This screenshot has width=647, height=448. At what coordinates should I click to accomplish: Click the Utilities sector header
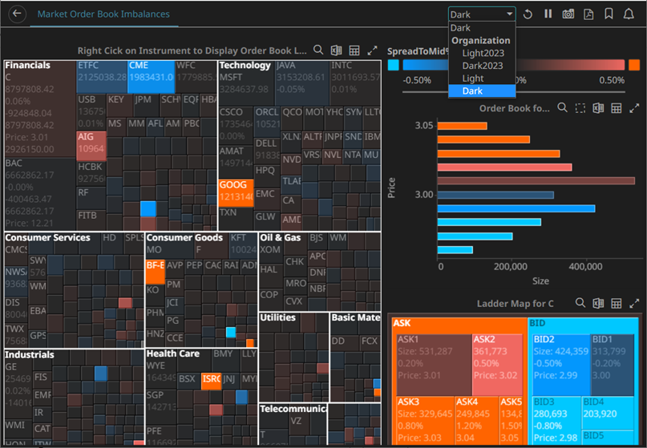click(x=277, y=317)
